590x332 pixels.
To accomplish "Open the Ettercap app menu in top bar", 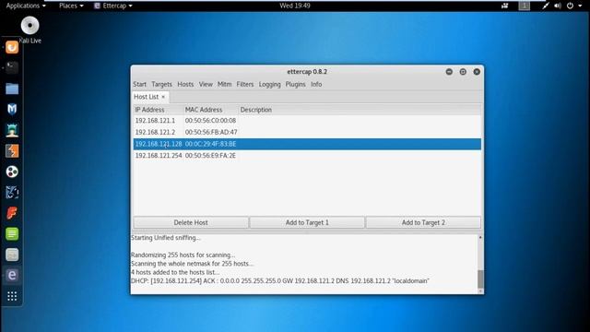I will 112,6.
